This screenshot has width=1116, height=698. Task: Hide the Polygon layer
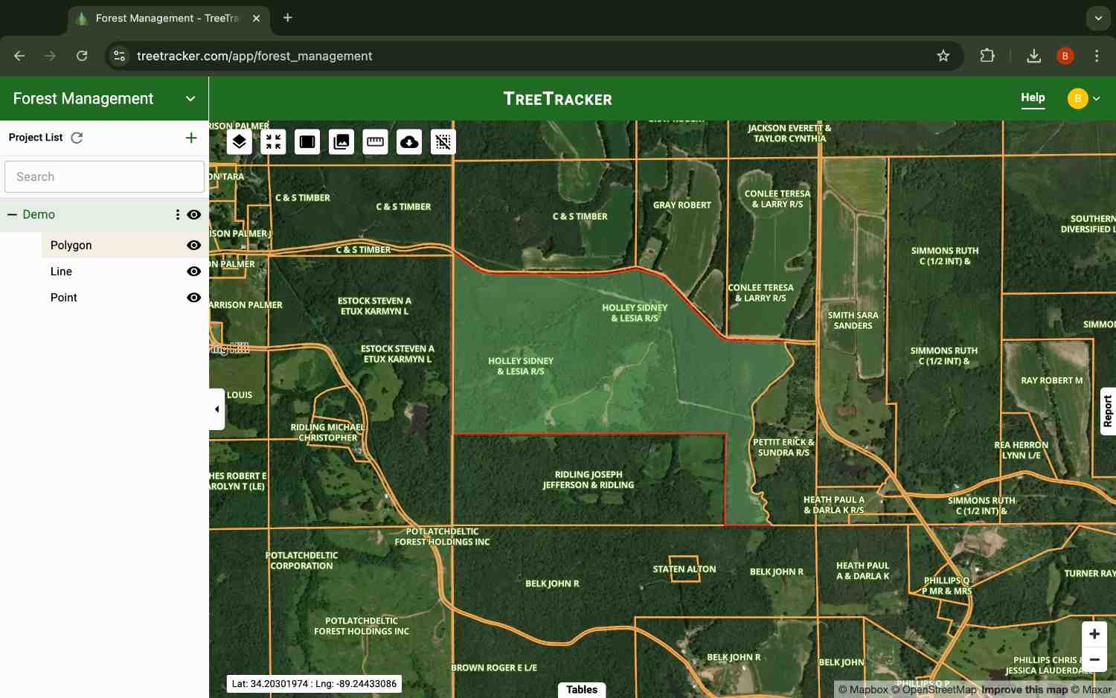pyautogui.click(x=193, y=245)
